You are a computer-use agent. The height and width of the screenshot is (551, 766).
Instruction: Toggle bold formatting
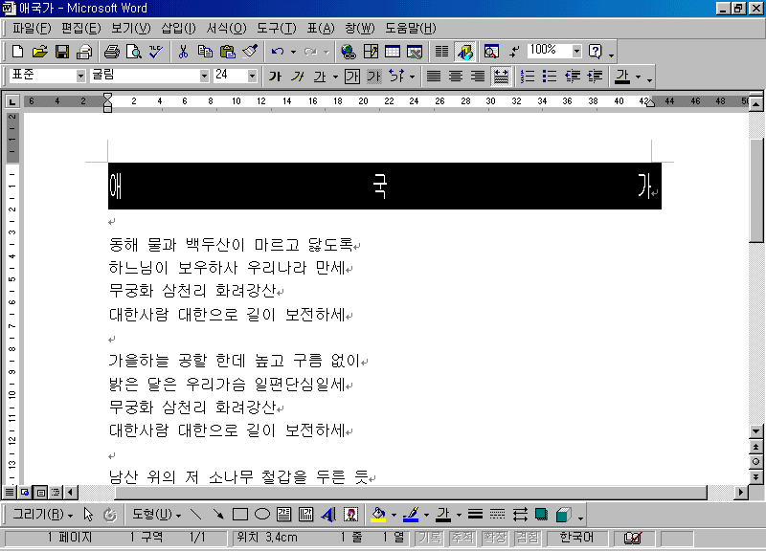(x=275, y=77)
